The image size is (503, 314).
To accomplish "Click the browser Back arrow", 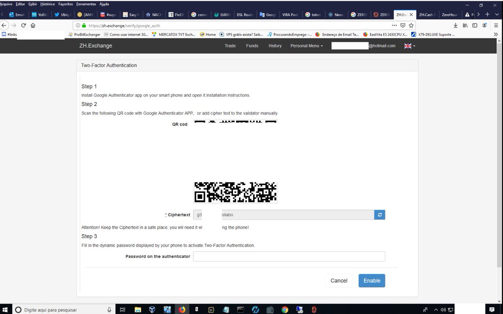I will click(5, 25).
